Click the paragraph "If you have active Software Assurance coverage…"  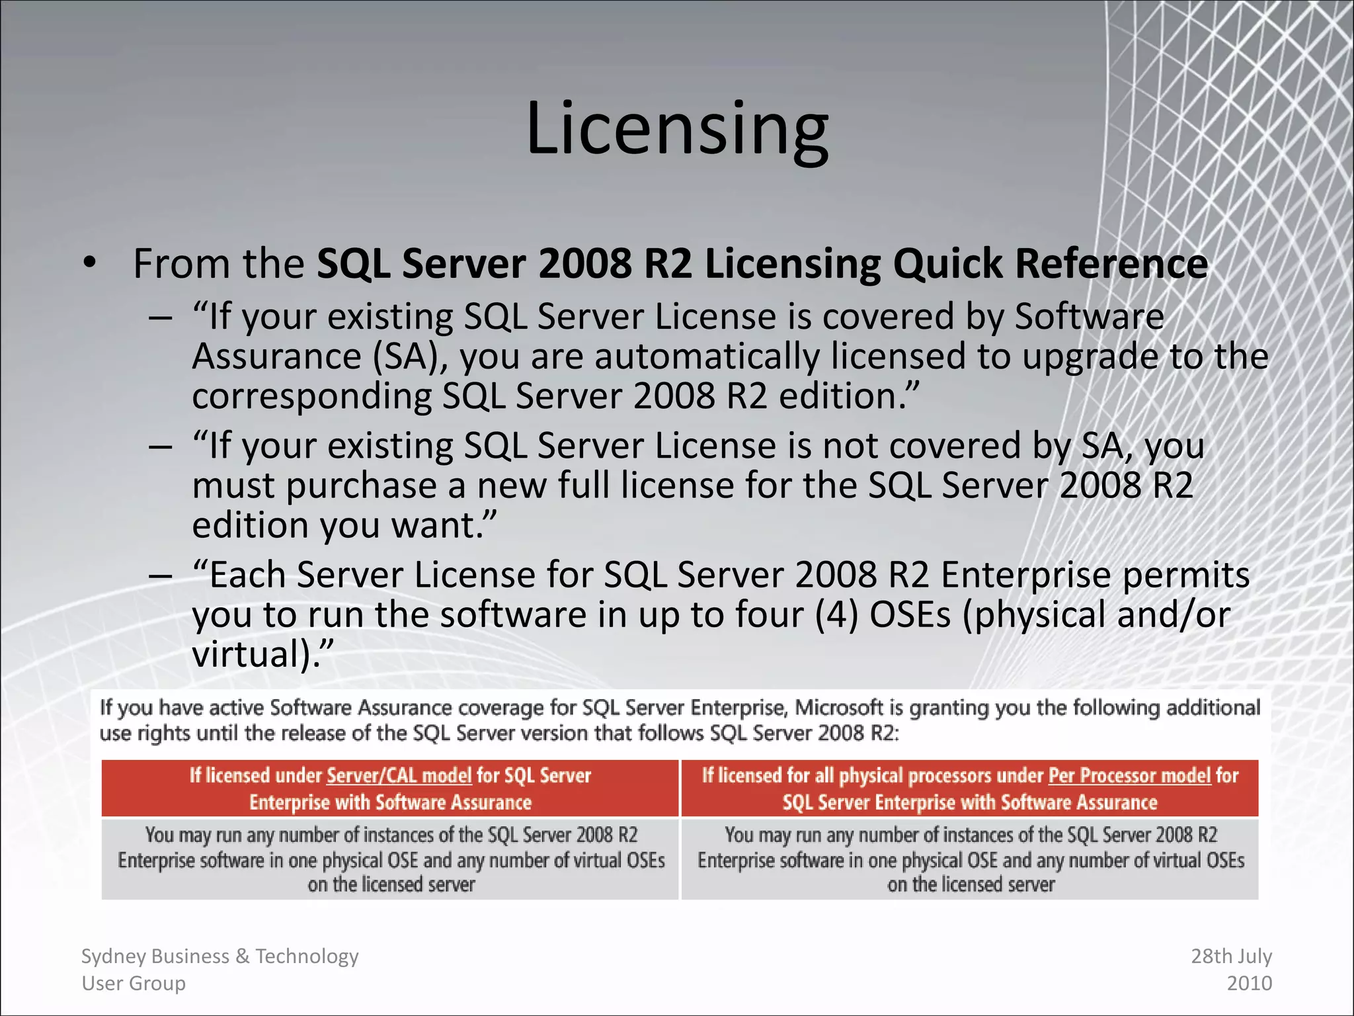tap(680, 720)
